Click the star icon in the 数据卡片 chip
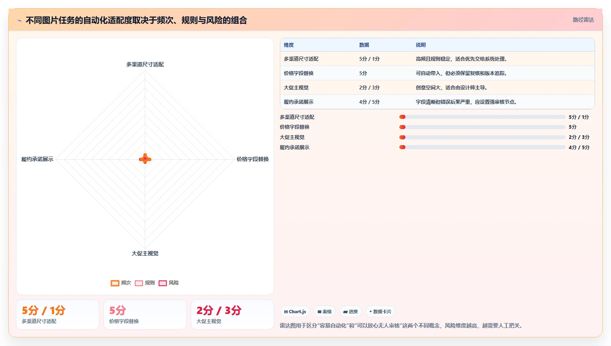The width and height of the screenshot is (611, 346). [x=371, y=312]
